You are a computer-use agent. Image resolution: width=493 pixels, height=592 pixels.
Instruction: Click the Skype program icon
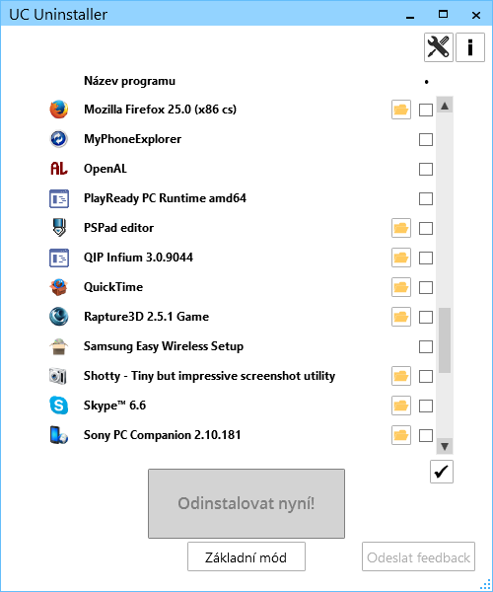59,406
